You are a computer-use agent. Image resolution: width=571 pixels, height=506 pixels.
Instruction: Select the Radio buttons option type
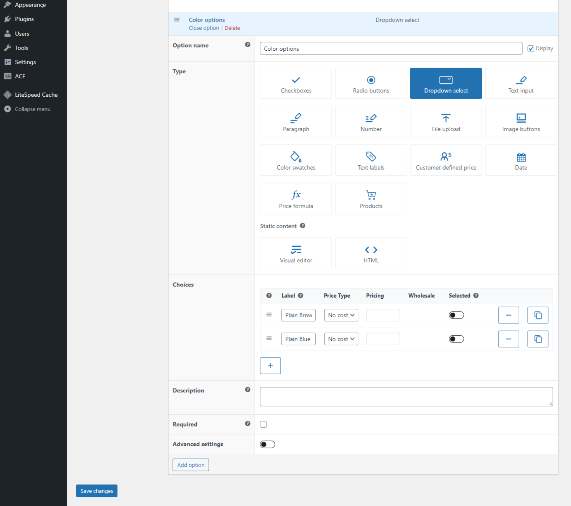click(x=371, y=83)
